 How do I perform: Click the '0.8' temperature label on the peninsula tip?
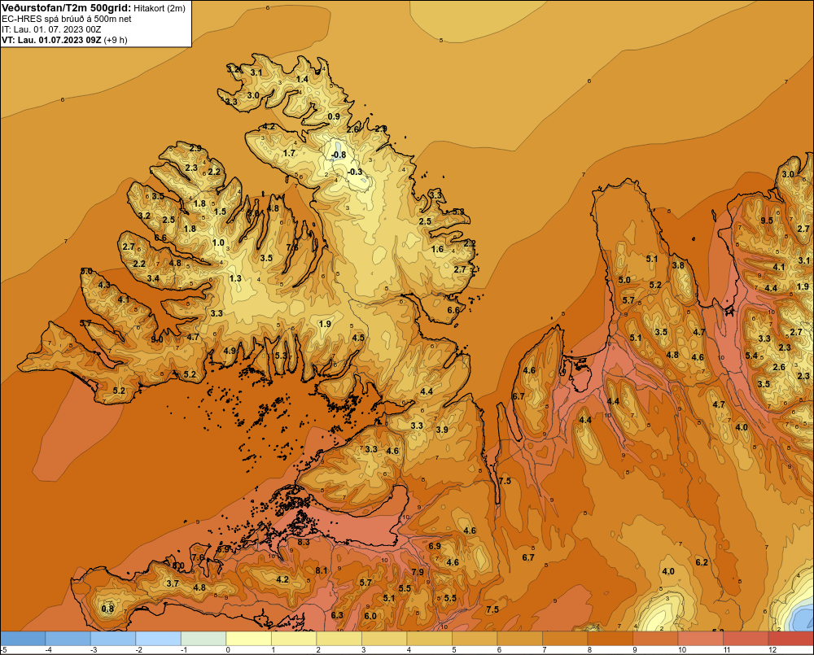tap(107, 609)
